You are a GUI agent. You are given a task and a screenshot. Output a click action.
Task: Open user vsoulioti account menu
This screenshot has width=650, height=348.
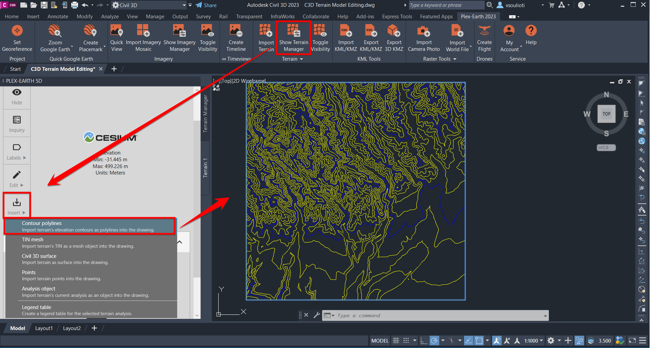click(x=520, y=5)
